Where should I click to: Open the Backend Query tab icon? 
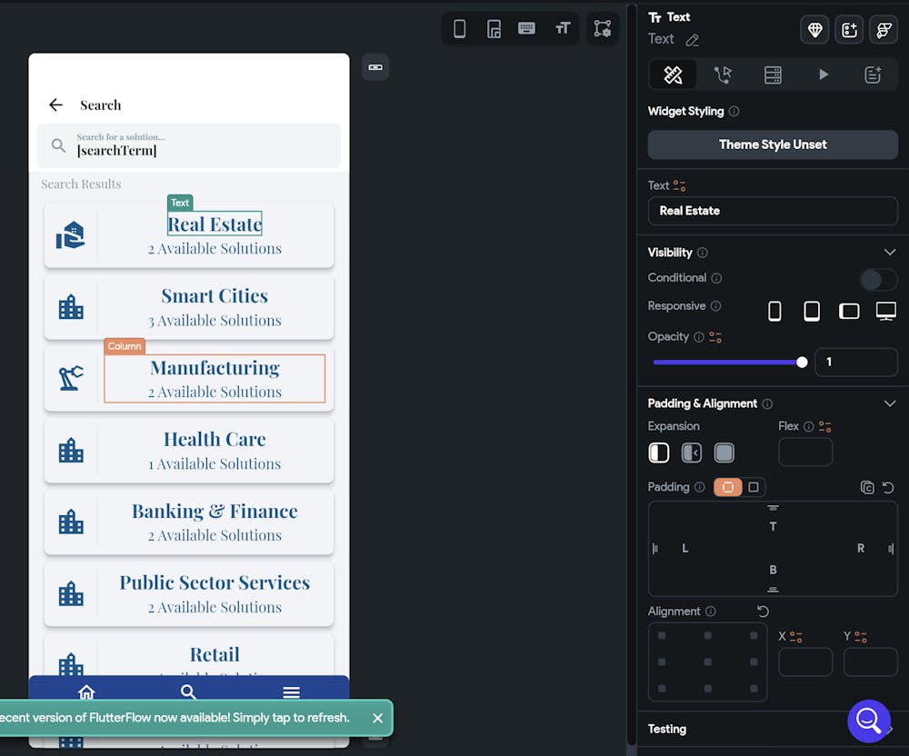click(773, 75)
